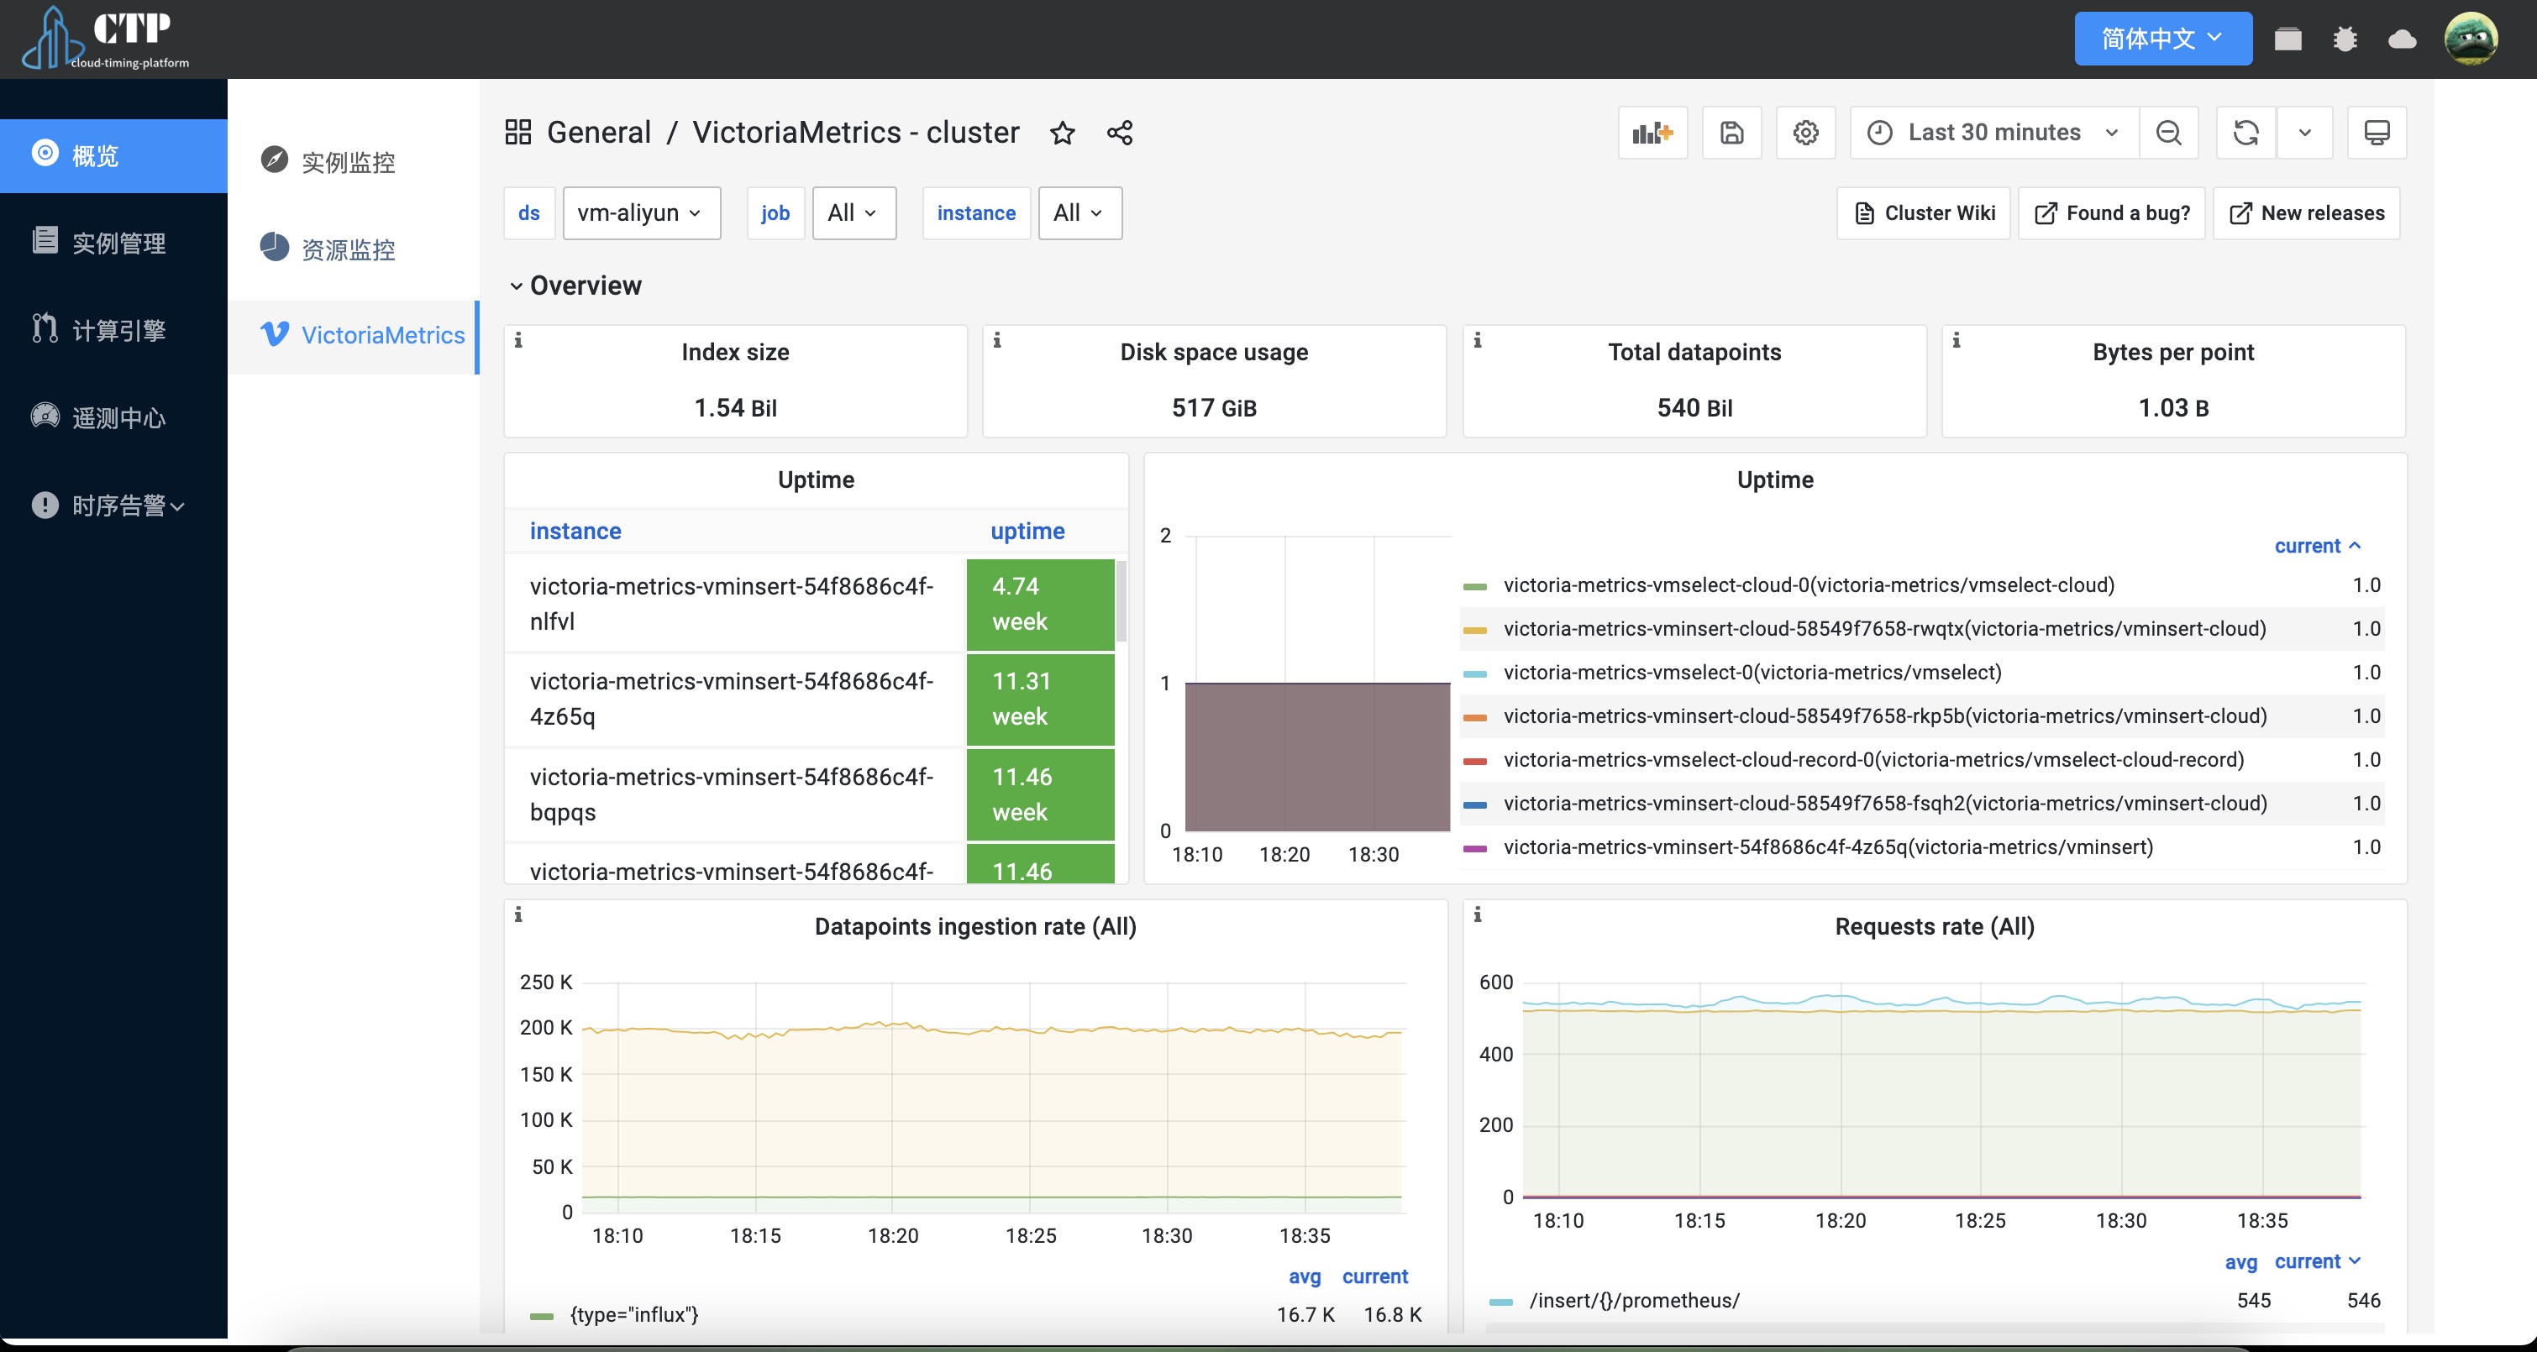Sort Uptime table by uptime column
Screen dimensions: 2537x1352
click(1027, 532)
